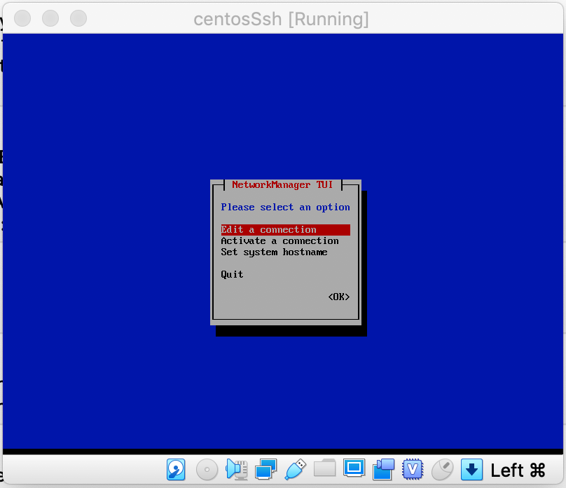Click the NetworkManager TUI dialog header
566x488 pixels.
tap(282, 184)
